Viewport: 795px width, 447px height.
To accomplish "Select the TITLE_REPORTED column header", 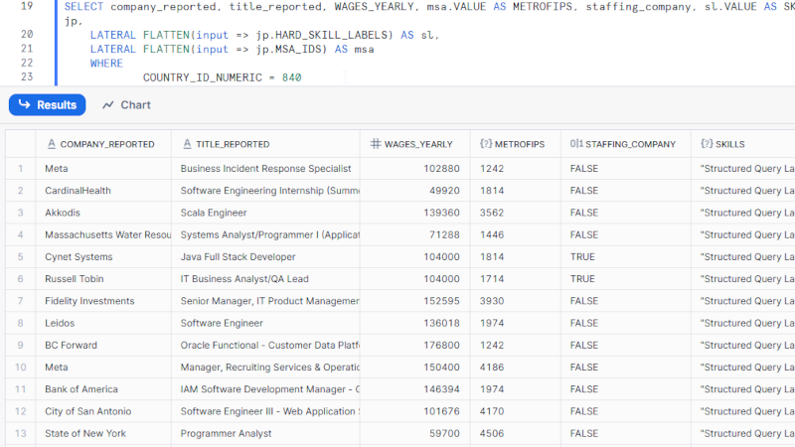I will [265, 144].
